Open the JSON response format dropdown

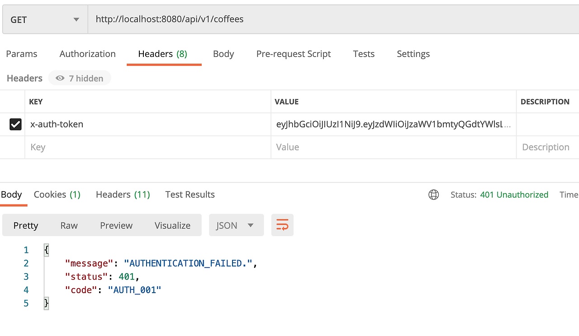[x=236, y=225]
